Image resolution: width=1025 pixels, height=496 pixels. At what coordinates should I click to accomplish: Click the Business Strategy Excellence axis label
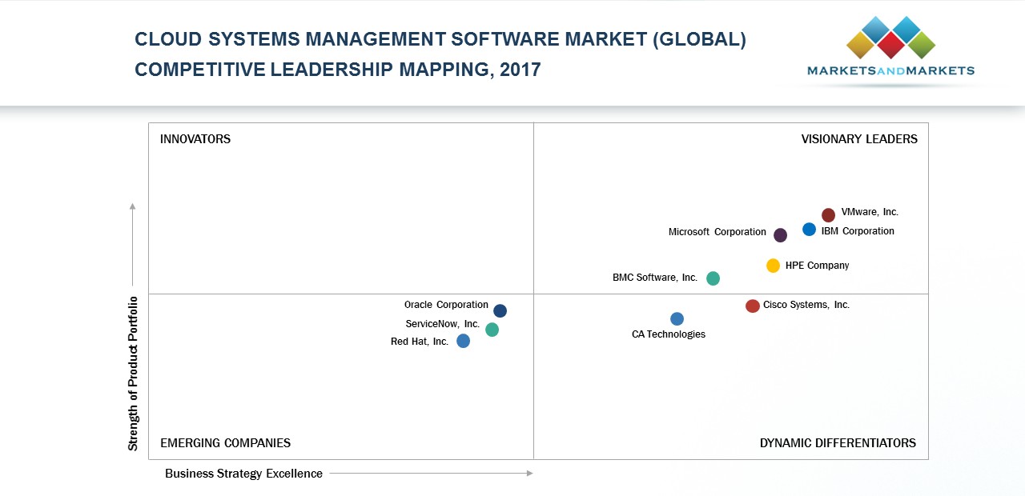tap(243, 474)
